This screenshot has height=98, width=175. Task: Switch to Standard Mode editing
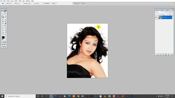[x=3, y=42]
